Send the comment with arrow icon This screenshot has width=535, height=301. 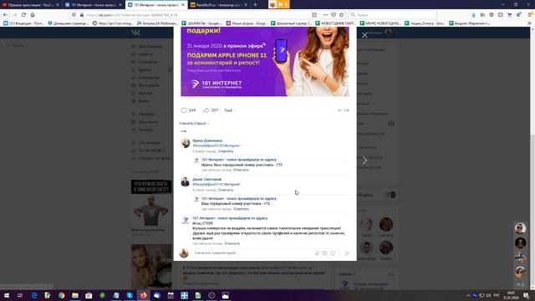(x=348, y=253)
